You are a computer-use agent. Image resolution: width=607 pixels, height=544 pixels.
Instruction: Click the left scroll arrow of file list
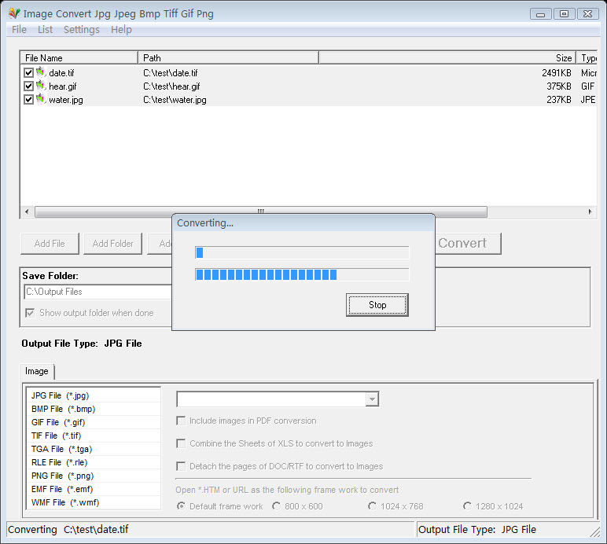27,211
